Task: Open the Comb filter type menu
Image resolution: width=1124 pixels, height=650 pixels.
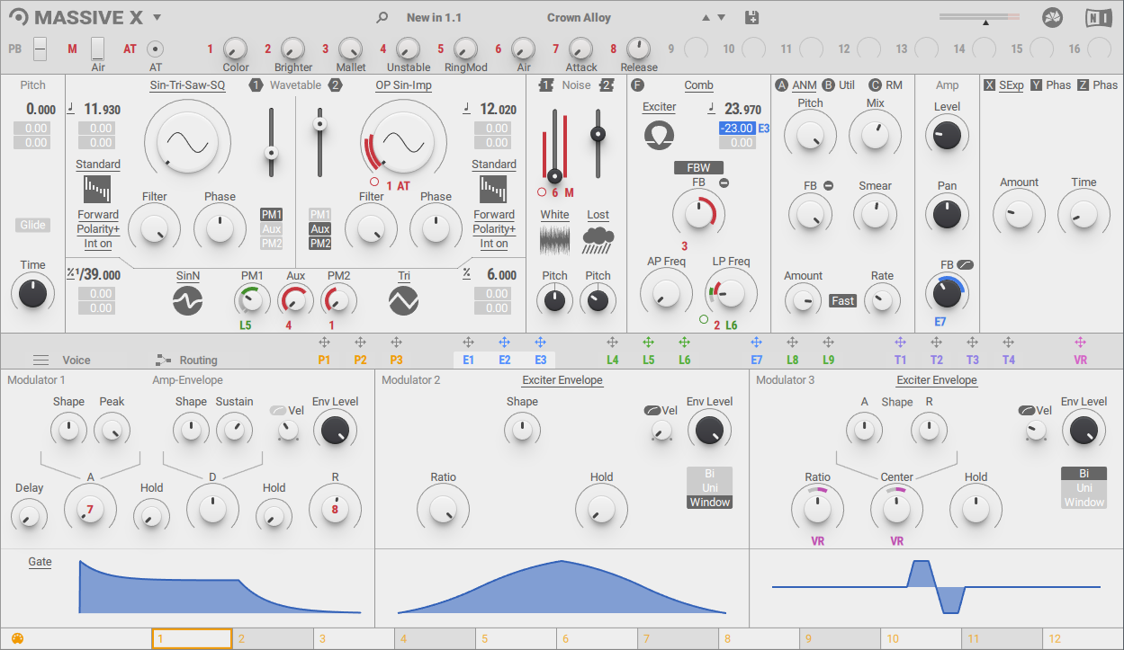Action: pos(698,85)
